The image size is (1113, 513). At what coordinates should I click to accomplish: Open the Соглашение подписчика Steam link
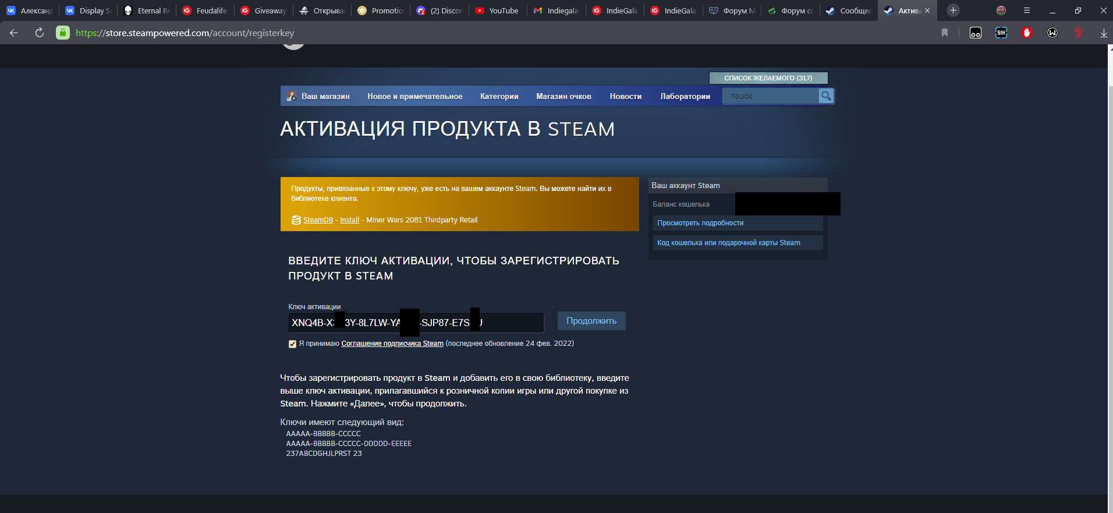(x=392, y=344)
